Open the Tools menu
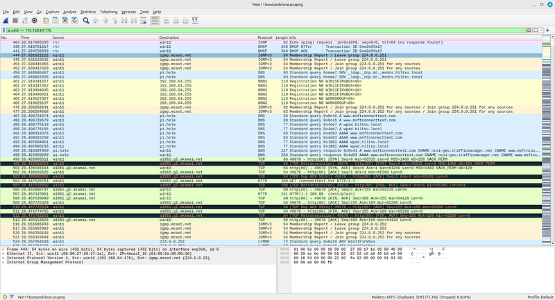The width and height of the screenshot is (555, 300). (144, 12)
